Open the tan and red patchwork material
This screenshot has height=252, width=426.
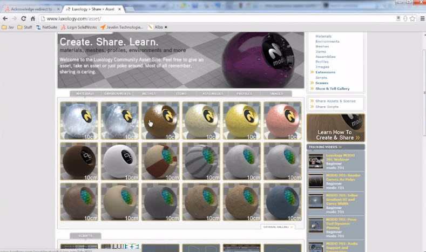click(x=160, y=161)
